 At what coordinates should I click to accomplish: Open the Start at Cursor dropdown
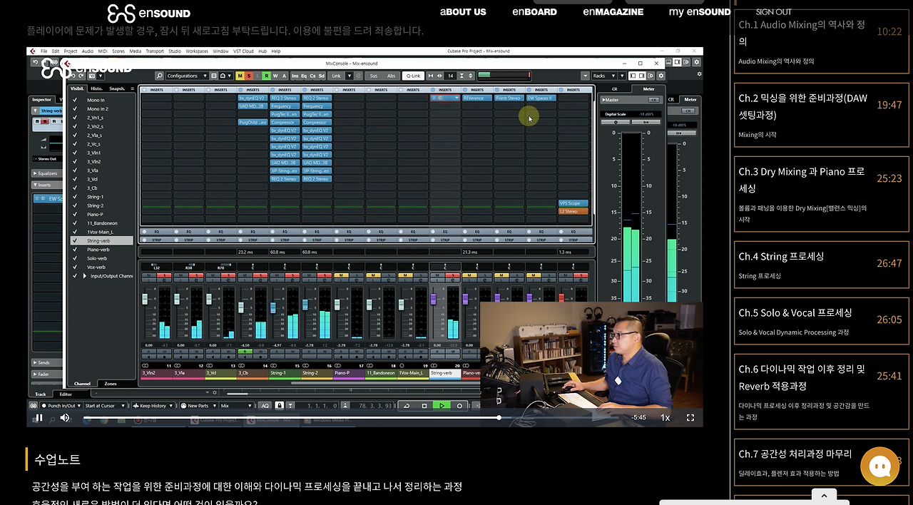[106, 406]
